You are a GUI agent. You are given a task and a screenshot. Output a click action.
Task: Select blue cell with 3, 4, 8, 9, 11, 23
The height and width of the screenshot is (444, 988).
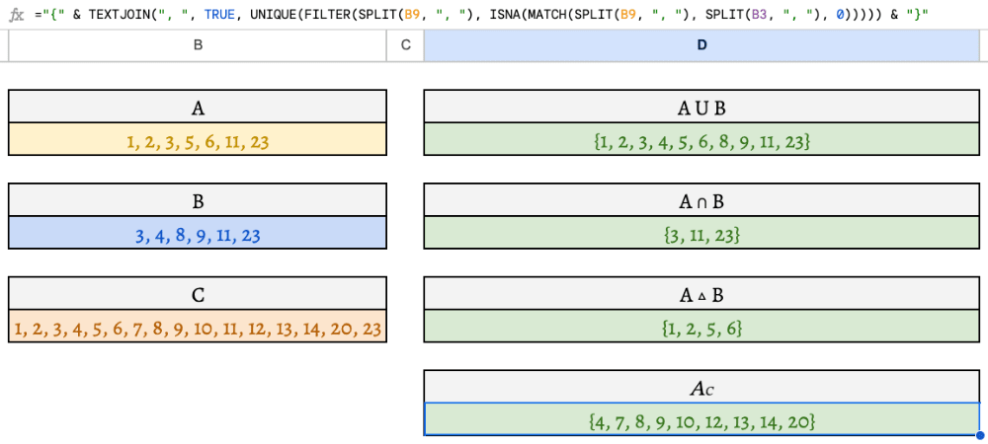point(198,233)
